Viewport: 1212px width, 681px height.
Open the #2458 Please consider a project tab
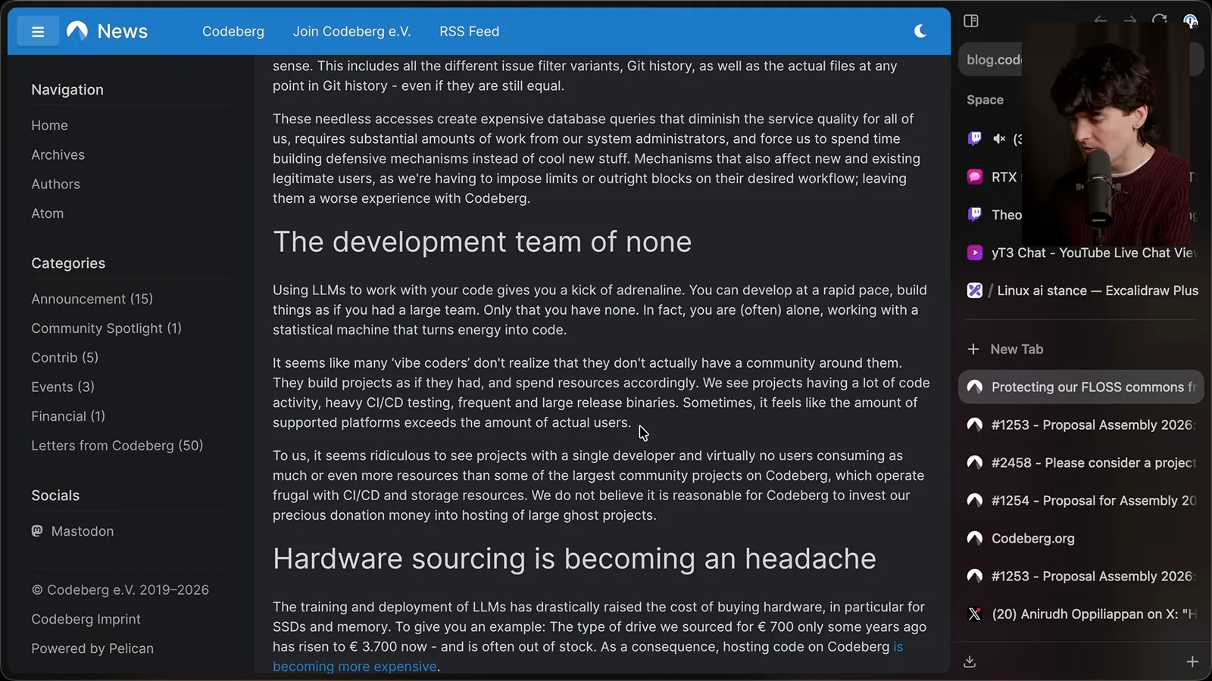click(x=1081, y=462)
